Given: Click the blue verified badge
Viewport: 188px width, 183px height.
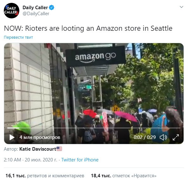Looking at the screenshot, I should coord(52,8).
